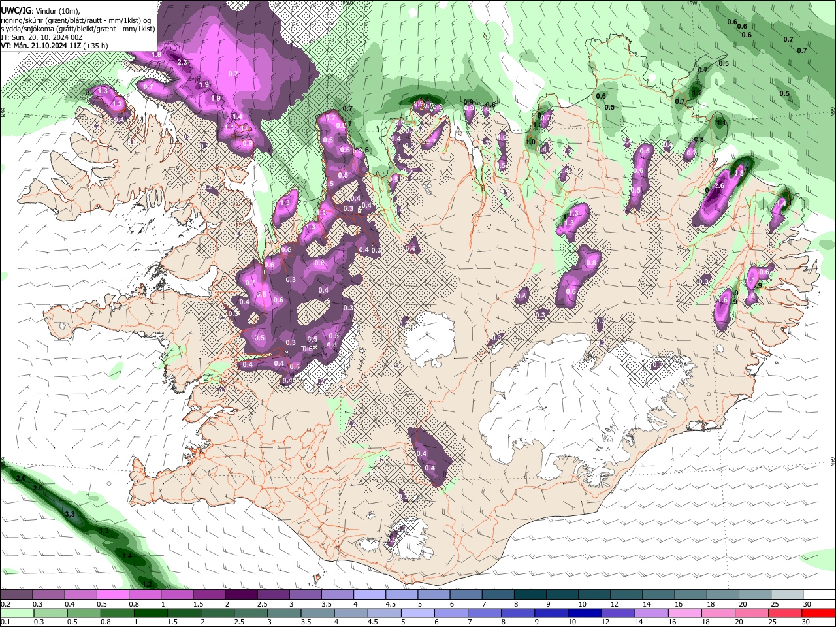The height and width of the screenshot is (627, 836).
Task: Click the '64N' latitude label on the right edge
Action: 833,462
